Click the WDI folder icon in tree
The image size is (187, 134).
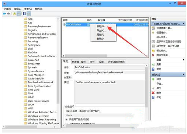click(x=25, y=108)
